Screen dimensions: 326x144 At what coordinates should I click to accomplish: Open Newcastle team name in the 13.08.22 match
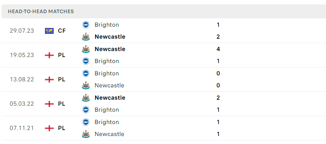pos(109,85)
